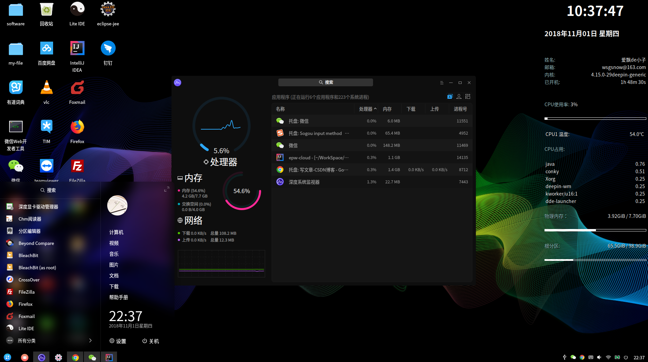The image size is (648, 362).
Task: Click the System Monitor search field
Action: click(325, 82)
